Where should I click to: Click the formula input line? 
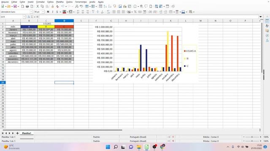coord(149,17)
